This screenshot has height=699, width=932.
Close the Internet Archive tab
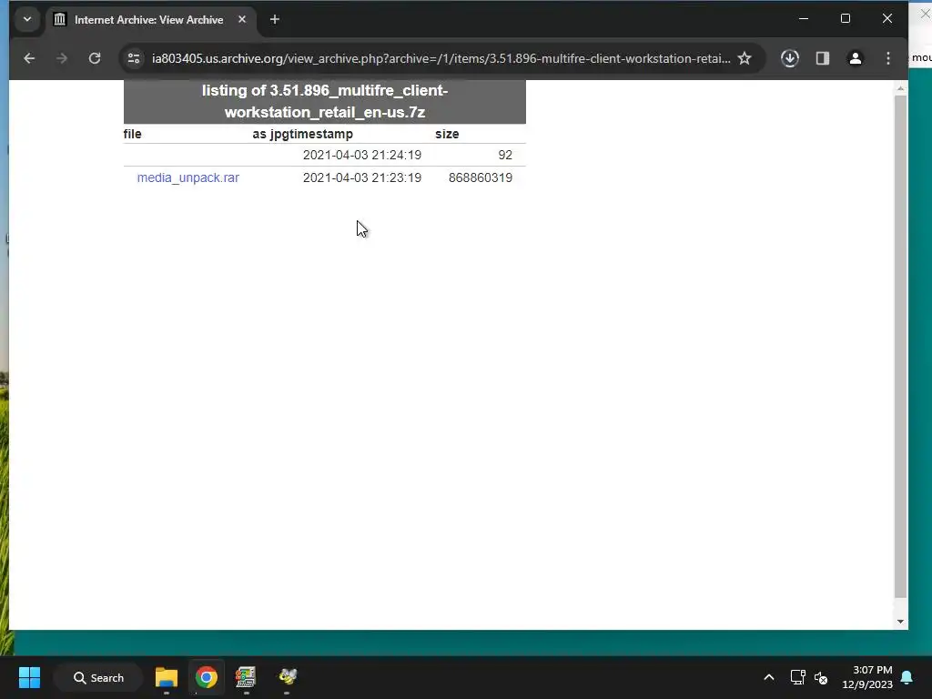click(242, 20)
